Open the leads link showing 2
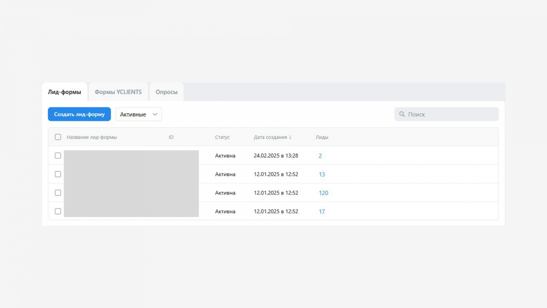The image size is (547, 308). [320, 156]
